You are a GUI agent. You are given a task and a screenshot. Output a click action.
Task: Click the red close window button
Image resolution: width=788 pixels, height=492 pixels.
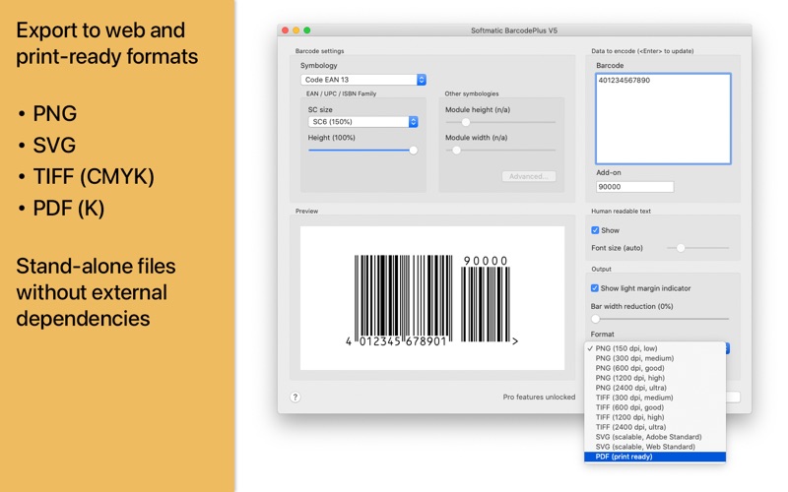285,31
